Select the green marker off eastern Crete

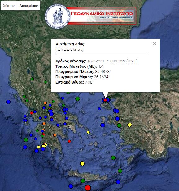(120, 171)
